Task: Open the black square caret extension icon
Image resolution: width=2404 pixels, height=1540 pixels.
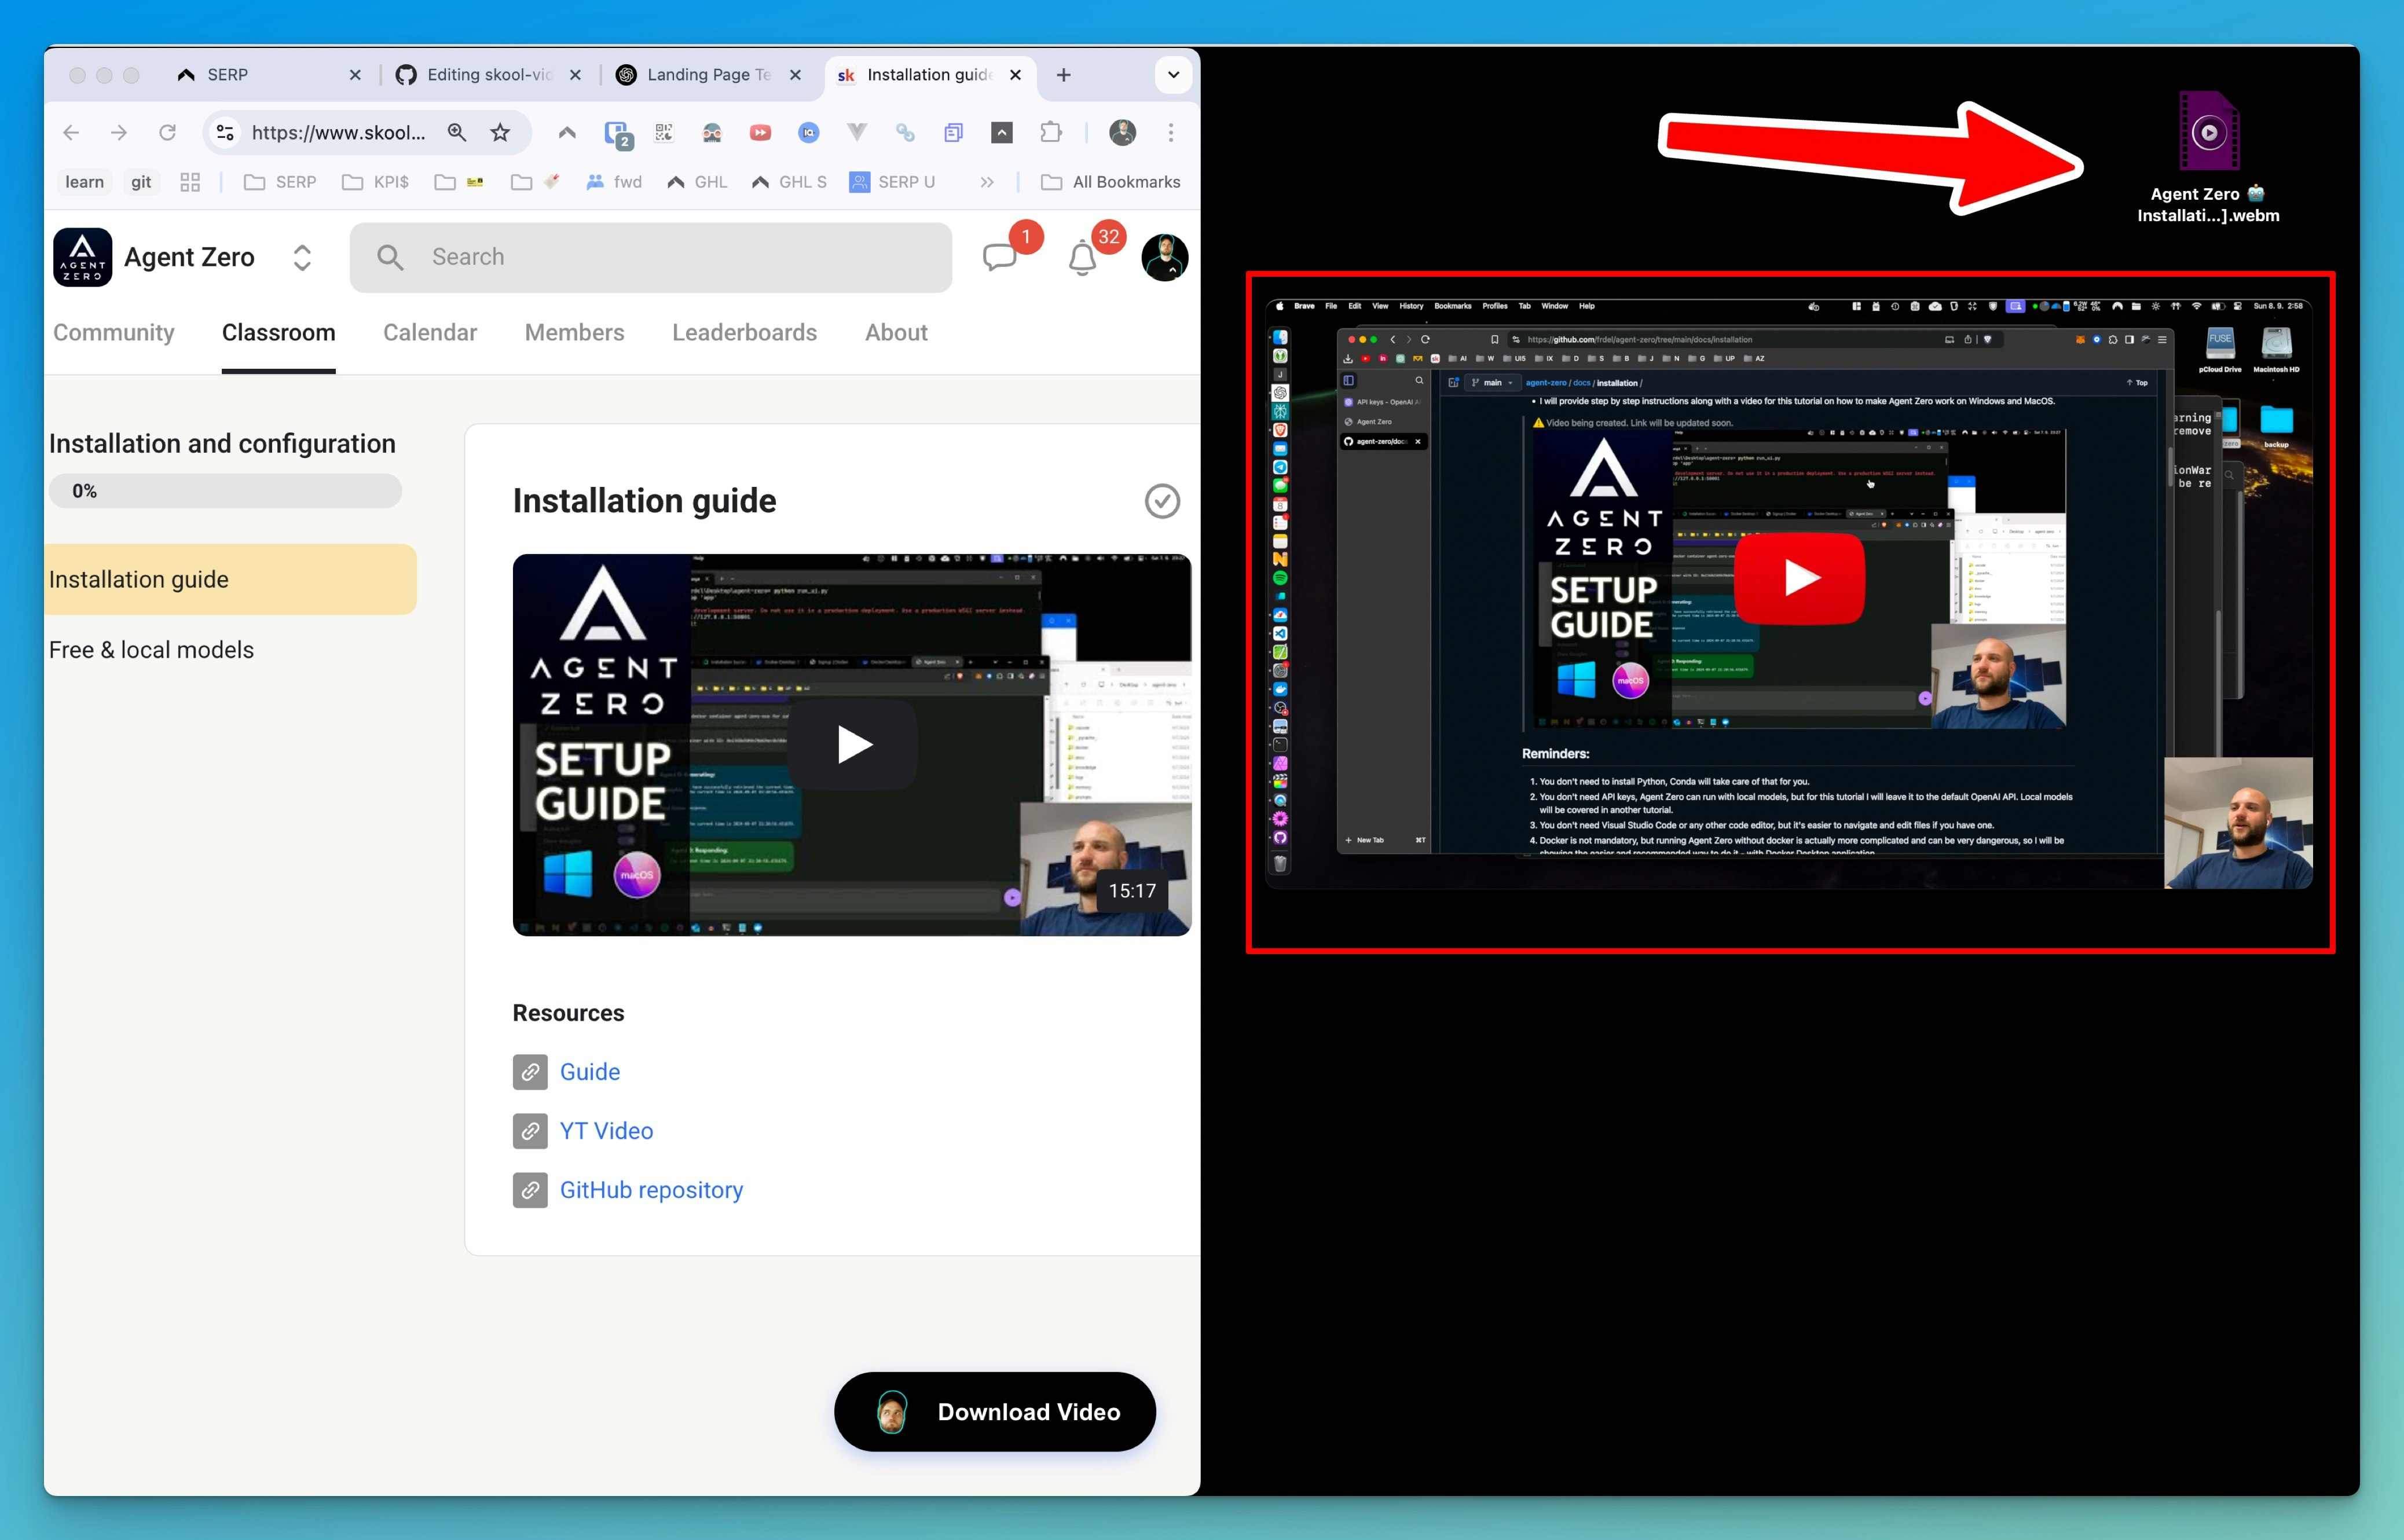Action: pyautogui.click(x=1001, y=132)
